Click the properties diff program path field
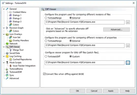The height and width of the screenshot is (95, 137). coord(84,45)
